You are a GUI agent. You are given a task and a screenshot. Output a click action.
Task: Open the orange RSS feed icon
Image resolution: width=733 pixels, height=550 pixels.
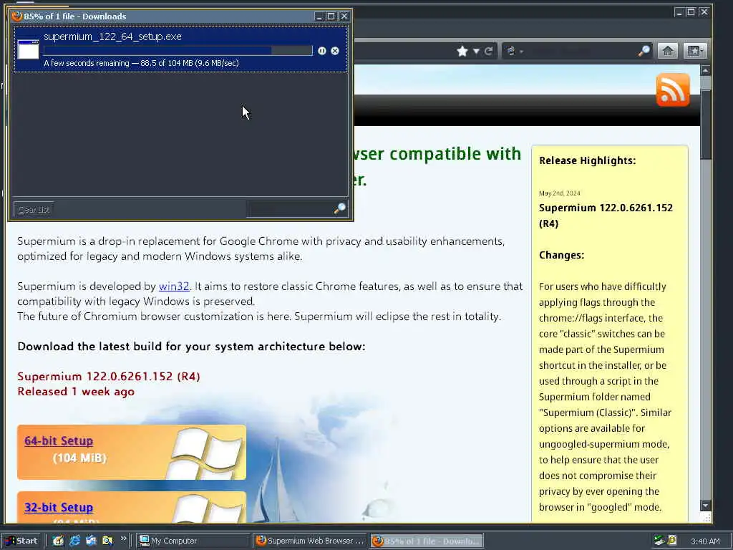pos(673,90)
